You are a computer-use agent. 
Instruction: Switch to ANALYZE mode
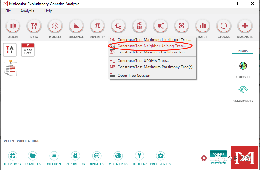coord(218,154)
